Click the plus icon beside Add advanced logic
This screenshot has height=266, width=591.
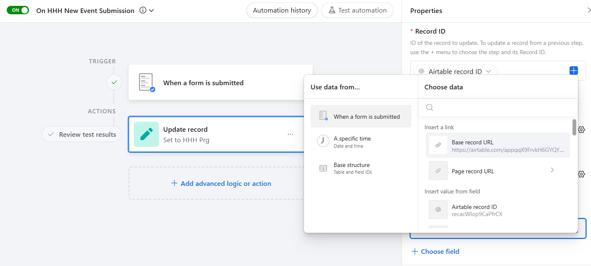pyautogui.click(x=174, y=183)
